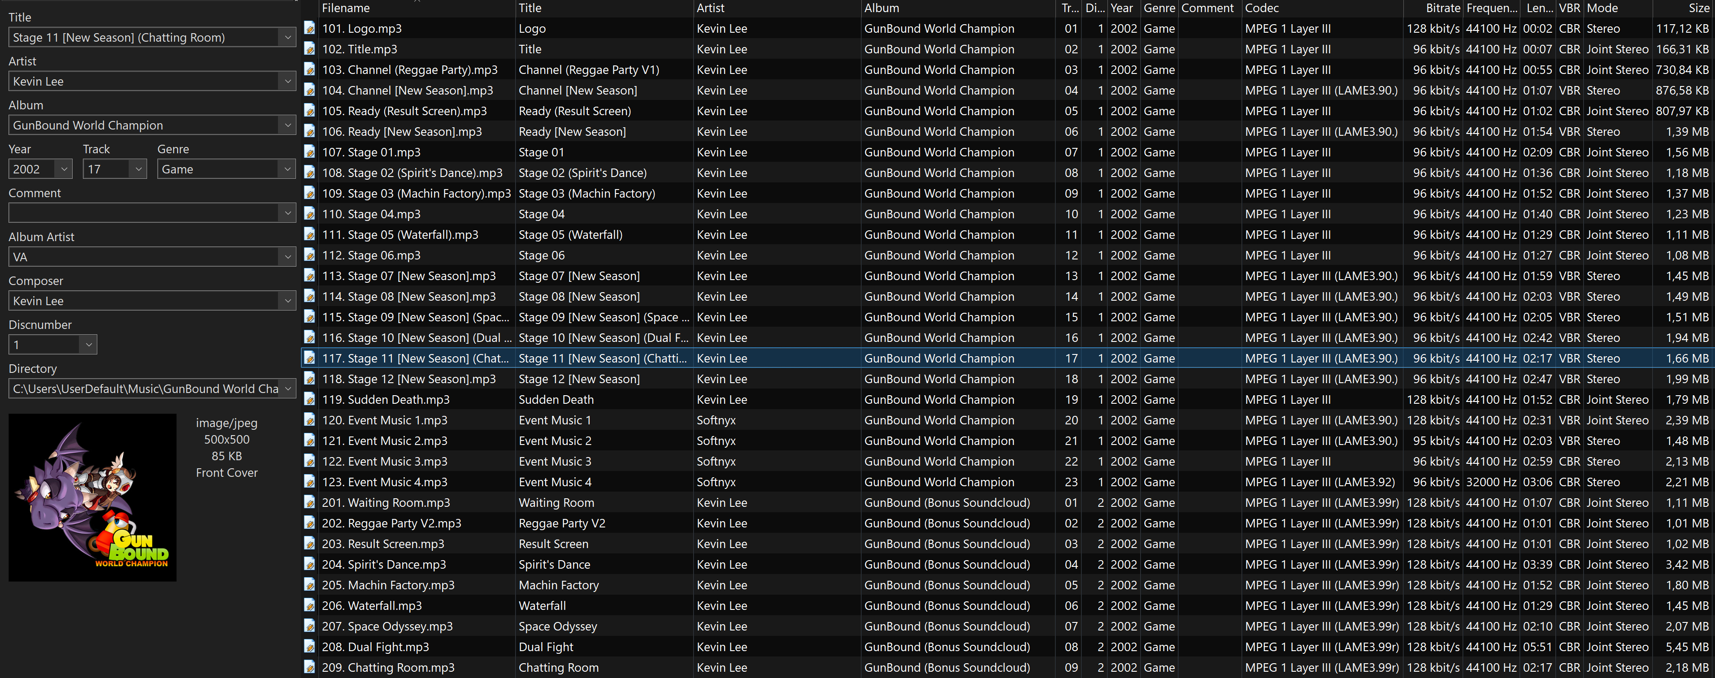Expand the Album Artist dropdown
This screenshot has width=1715, height=678.
(x=287, y=257)
